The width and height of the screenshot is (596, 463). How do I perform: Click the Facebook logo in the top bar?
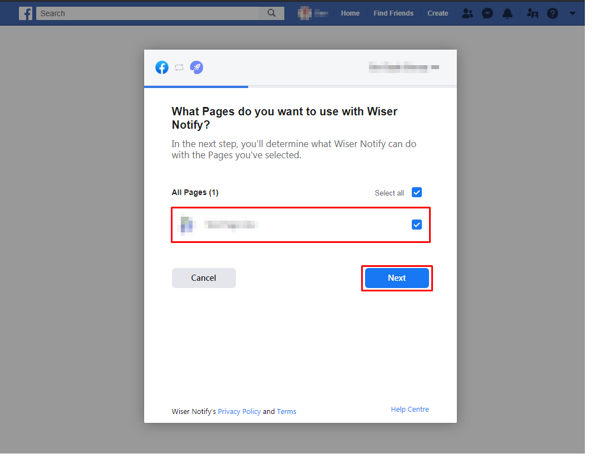pos(26,13)
